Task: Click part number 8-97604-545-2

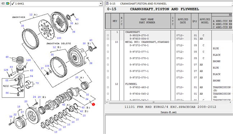Action: coord(139,94)
